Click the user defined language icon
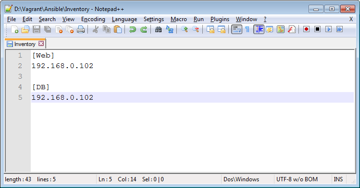Screen dimensions: 360x188 click(x=270, y=29)
